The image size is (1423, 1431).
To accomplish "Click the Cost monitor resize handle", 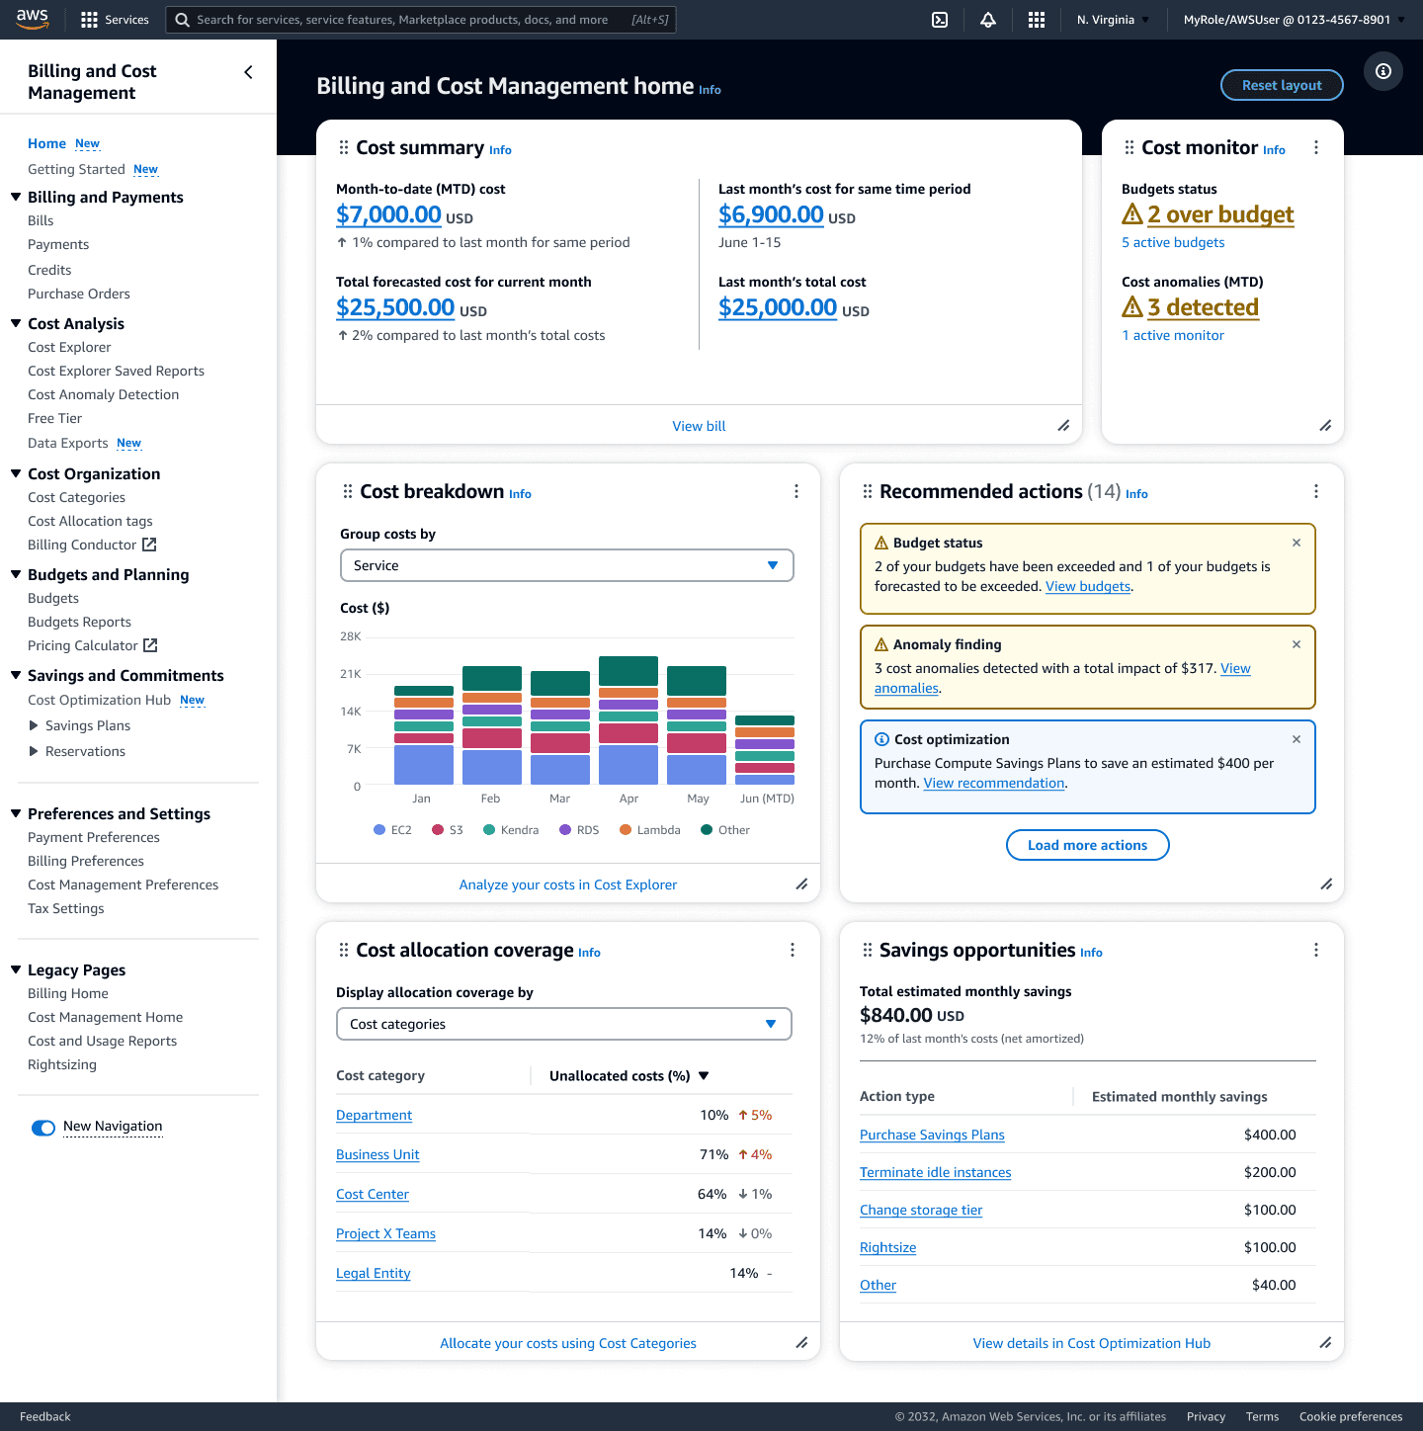I will [x=1325, y=426].
